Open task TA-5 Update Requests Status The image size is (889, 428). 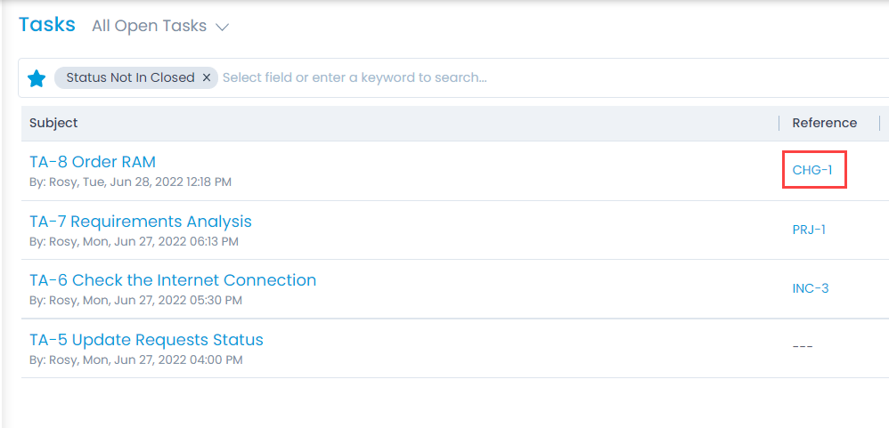(x=146, y=340)
